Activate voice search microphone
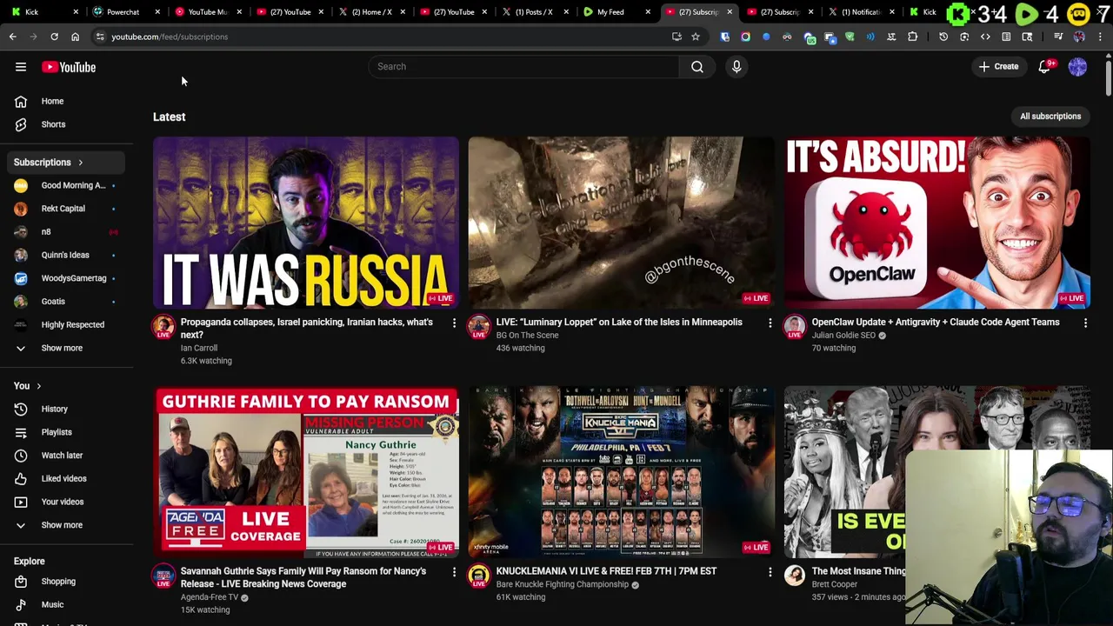 736,66
